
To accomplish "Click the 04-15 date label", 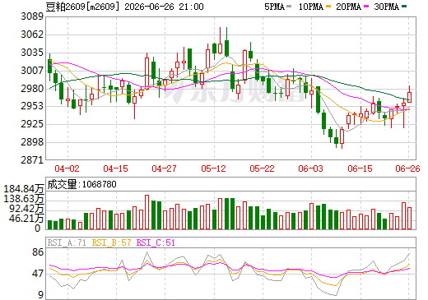I will 115,168.
